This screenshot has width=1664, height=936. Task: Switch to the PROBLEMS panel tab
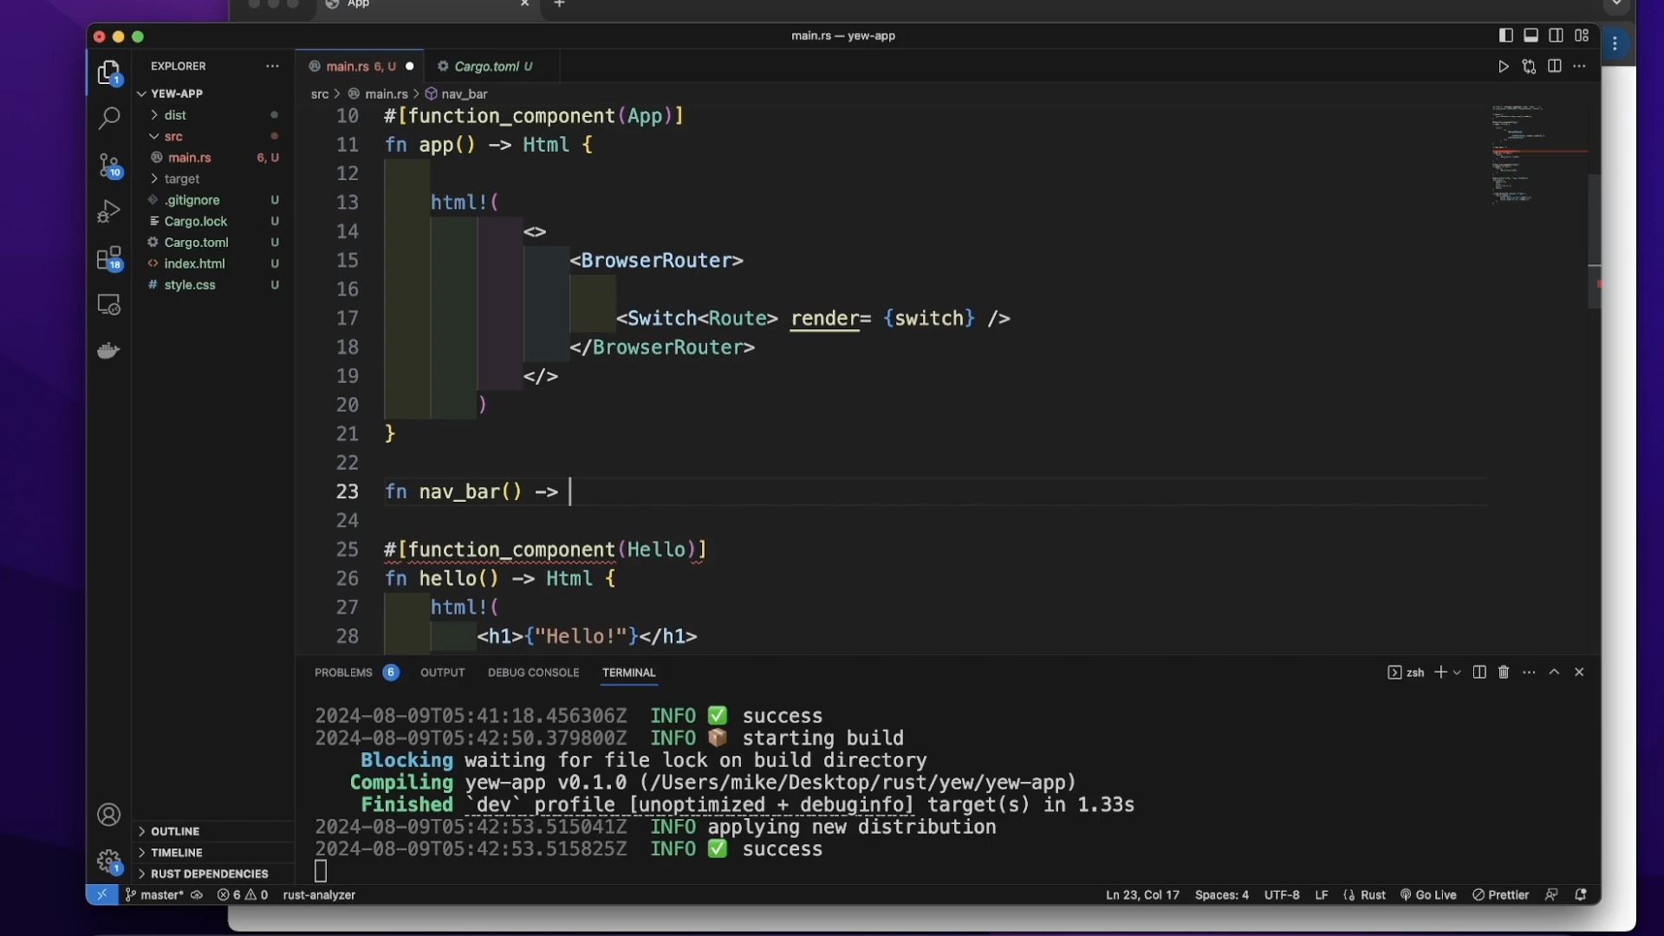[344, 673]
